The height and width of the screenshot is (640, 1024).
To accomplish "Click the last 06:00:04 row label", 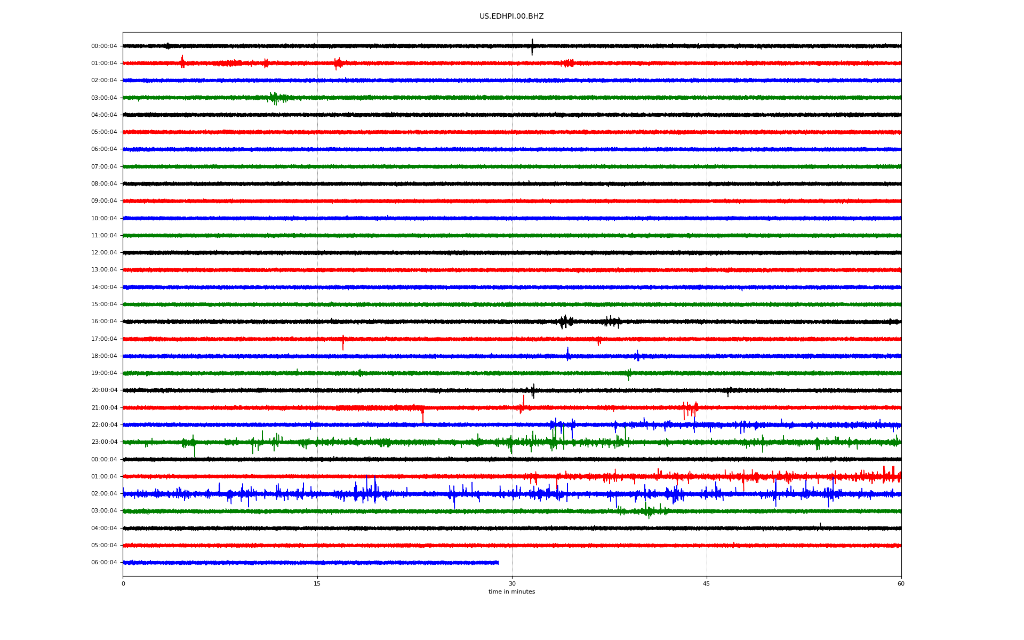I will 104,563.
